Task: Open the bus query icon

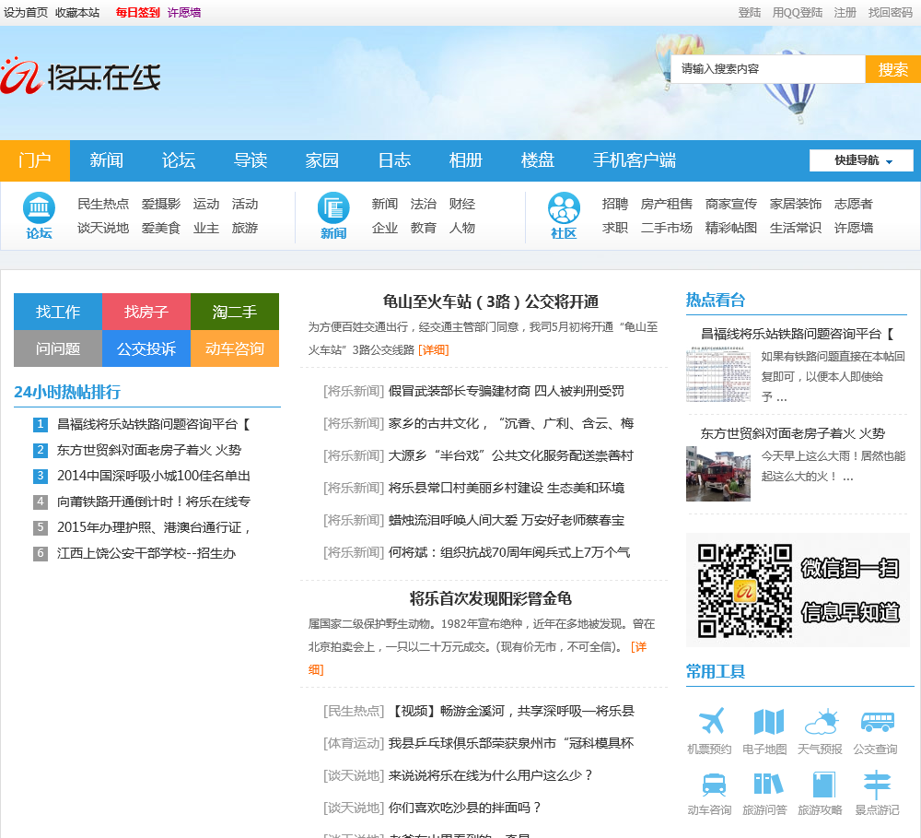Action: [876, 722]
